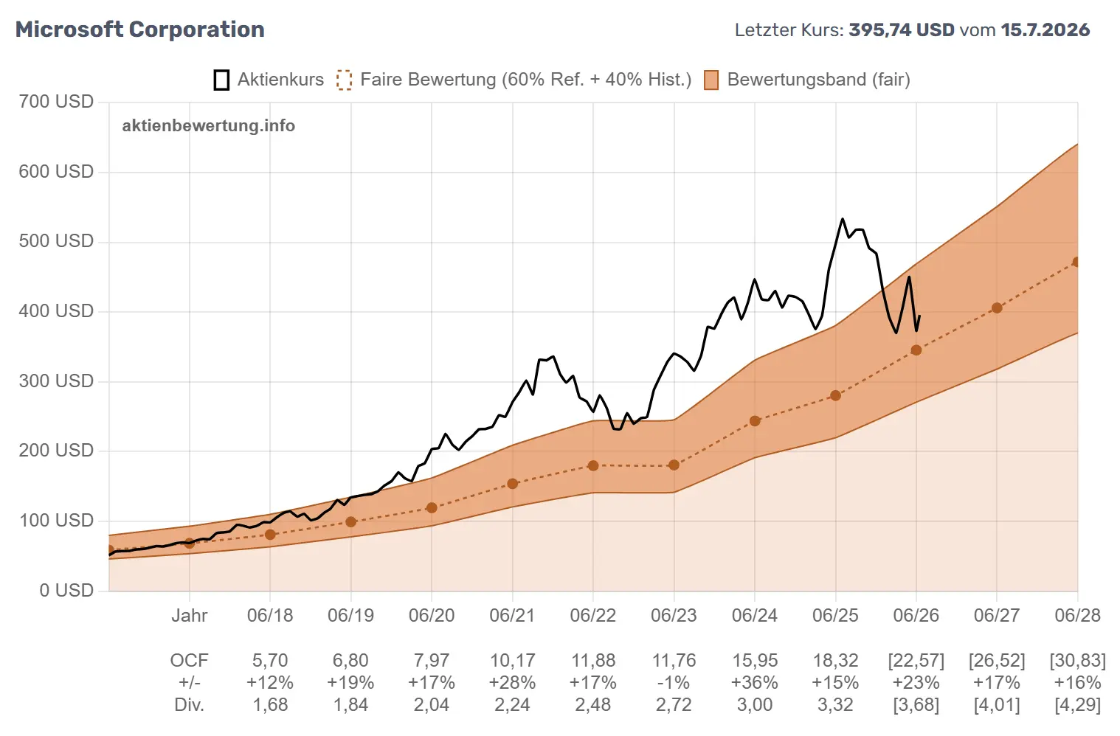
Task: Click the fair valuation dot at 06/23
Action: 674,465
